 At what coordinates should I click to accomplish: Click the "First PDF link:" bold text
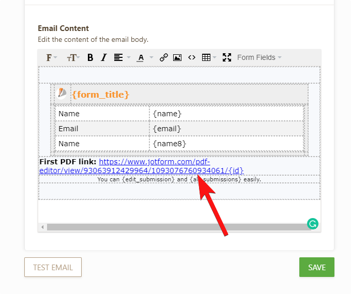68,162
